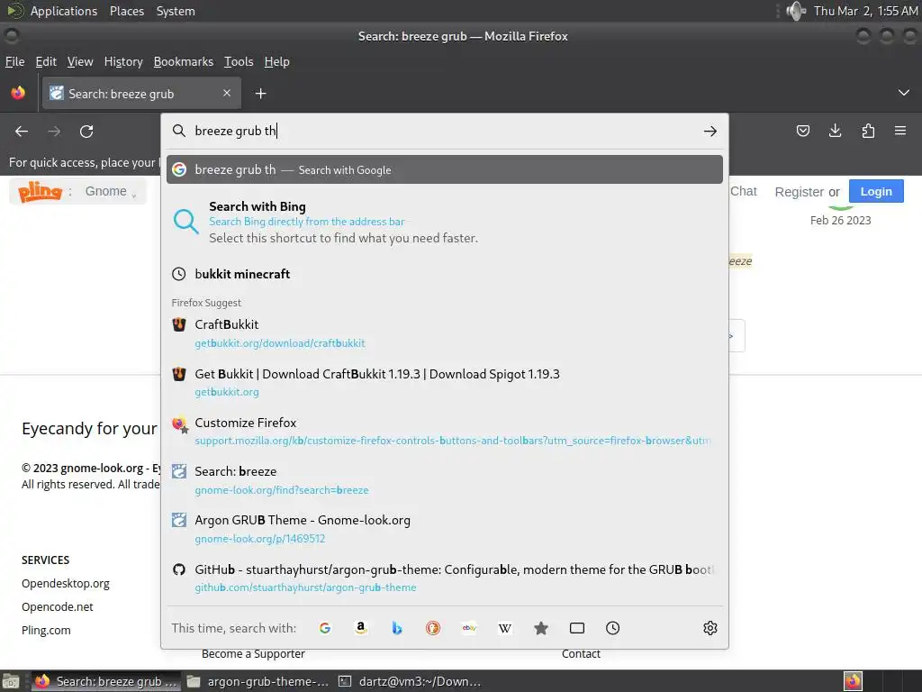This screenshot has width=922, height=692.
Task: Open the Downloads toolbar panel
Action: click(x=835, y=131)
